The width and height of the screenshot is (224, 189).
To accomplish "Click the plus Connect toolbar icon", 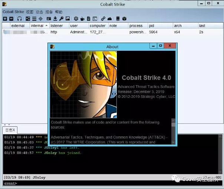I will tap(5, 19).
